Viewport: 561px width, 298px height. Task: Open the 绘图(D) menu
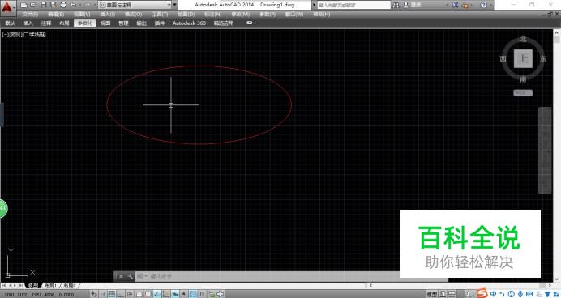click(186, 15)
